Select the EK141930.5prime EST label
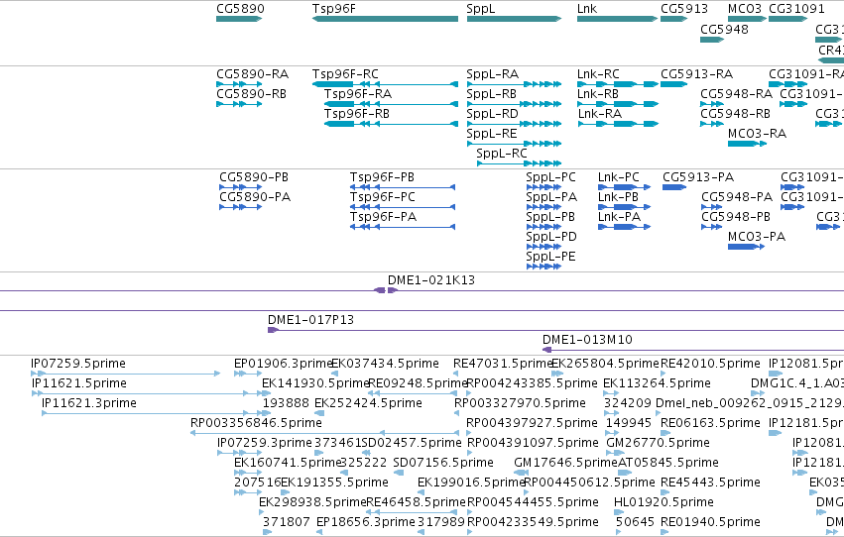Viewport: 844px width, 537px height. 314,383
